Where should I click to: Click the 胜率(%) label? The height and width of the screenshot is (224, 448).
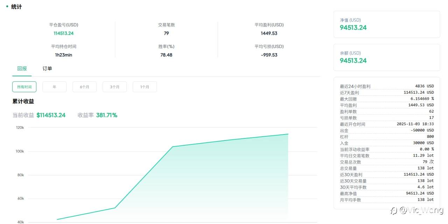point(166,46)
